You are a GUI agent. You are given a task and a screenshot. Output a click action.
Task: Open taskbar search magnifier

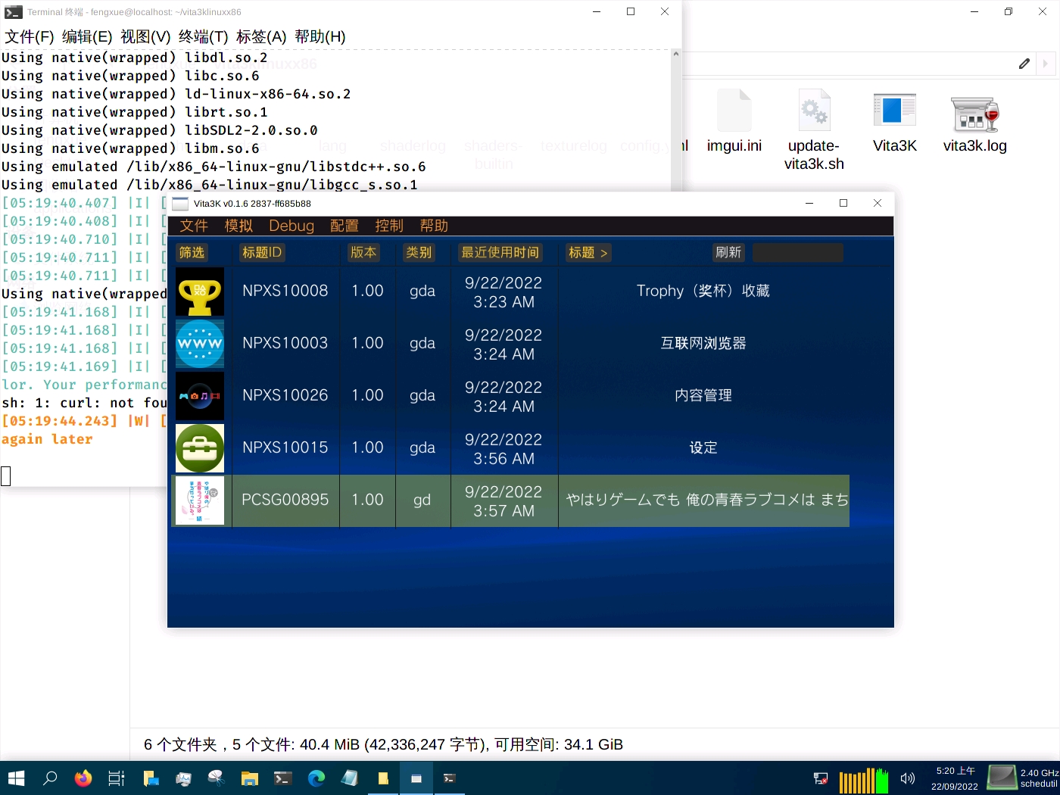tap(50, 778)
